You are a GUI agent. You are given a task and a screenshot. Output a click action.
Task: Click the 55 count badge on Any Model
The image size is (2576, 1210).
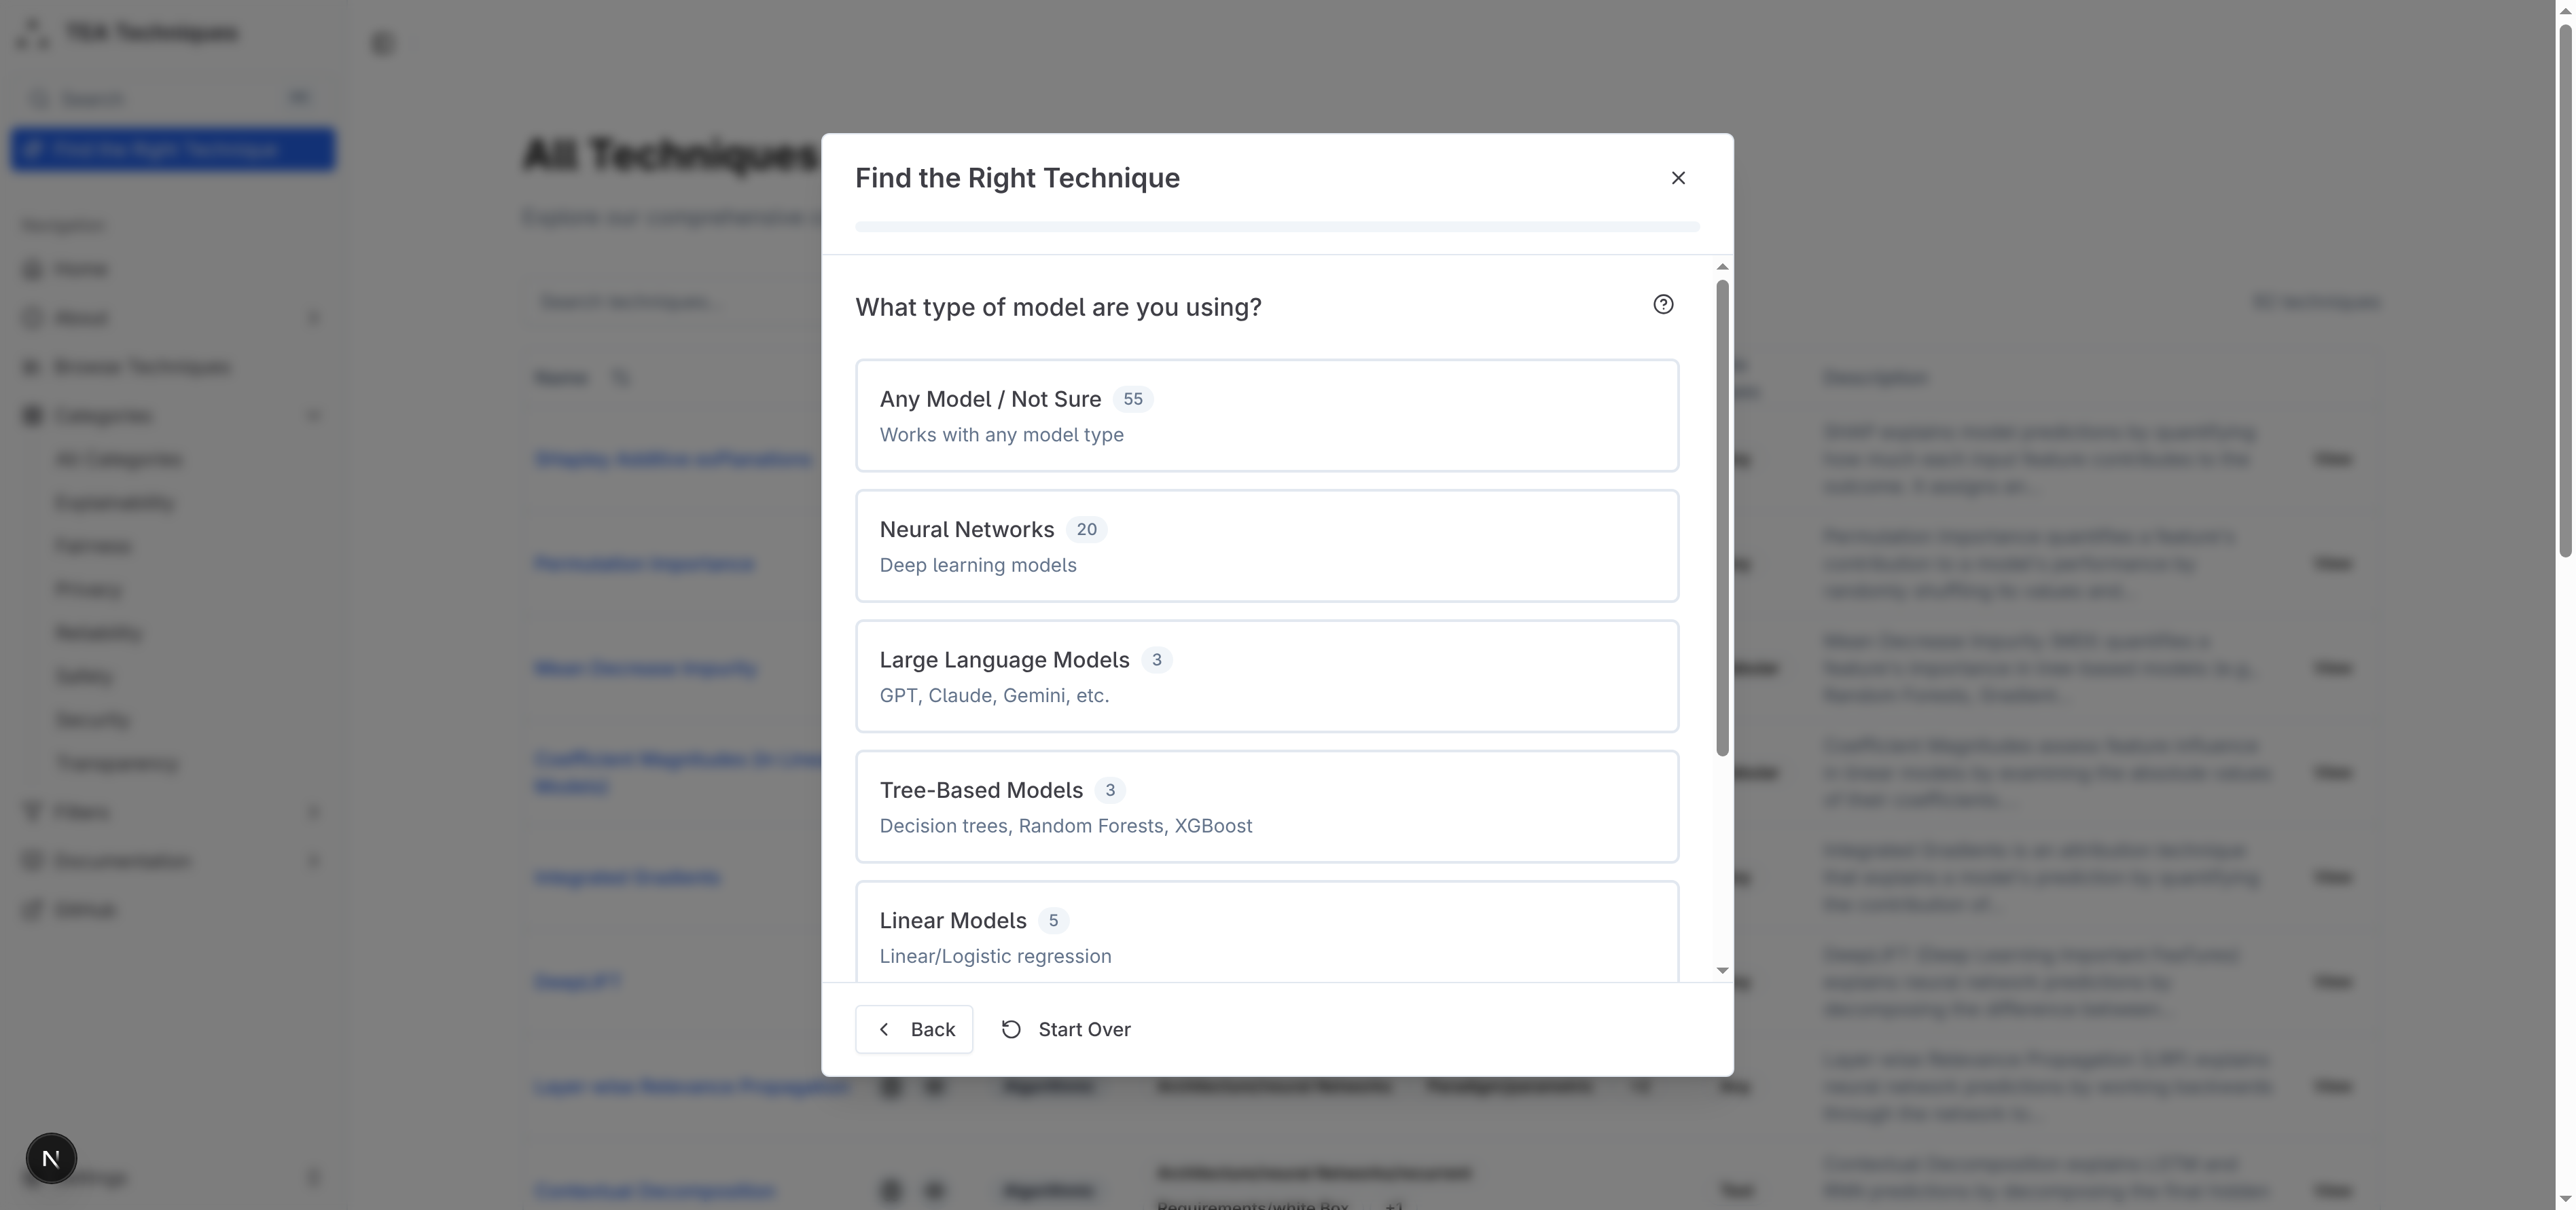(x=1132, y=399)
